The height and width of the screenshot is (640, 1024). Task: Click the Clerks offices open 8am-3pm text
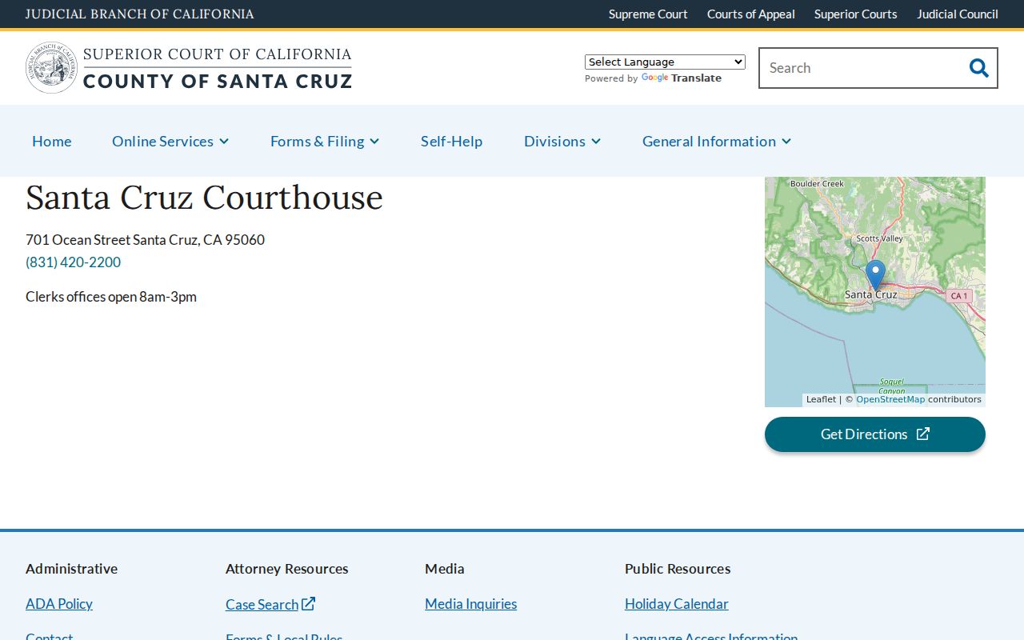coord(111,297)
